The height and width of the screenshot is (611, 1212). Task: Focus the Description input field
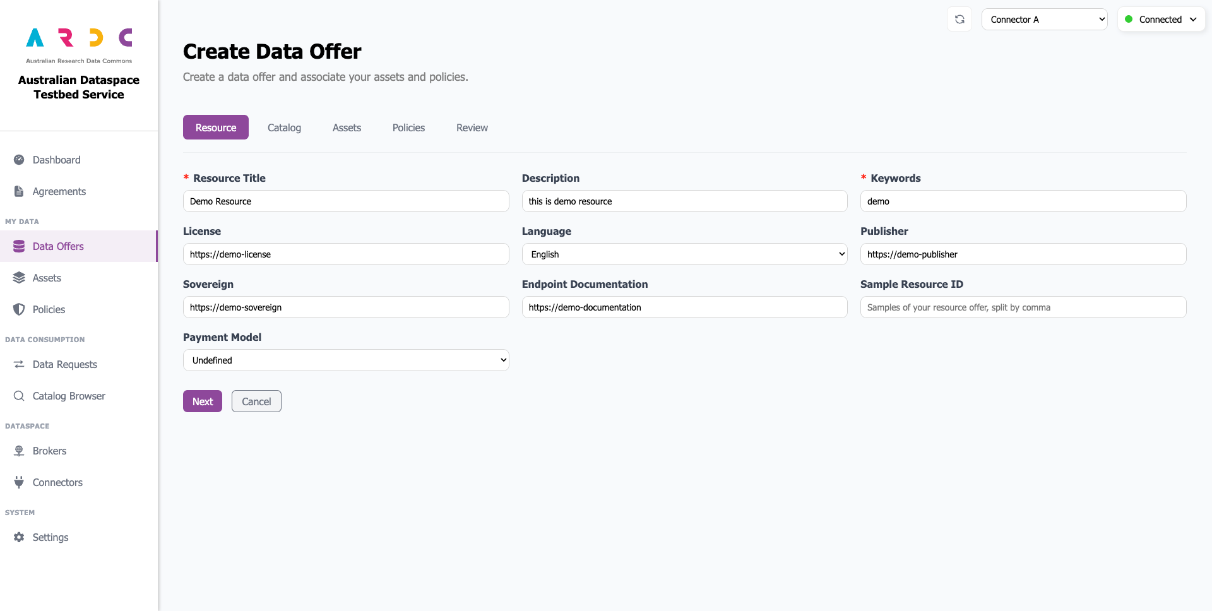(x=684, y=201)
